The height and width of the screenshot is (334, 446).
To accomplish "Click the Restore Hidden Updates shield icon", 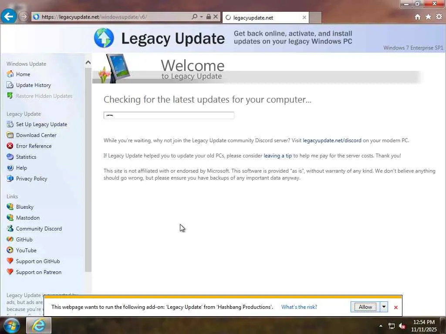I will 10,96.
